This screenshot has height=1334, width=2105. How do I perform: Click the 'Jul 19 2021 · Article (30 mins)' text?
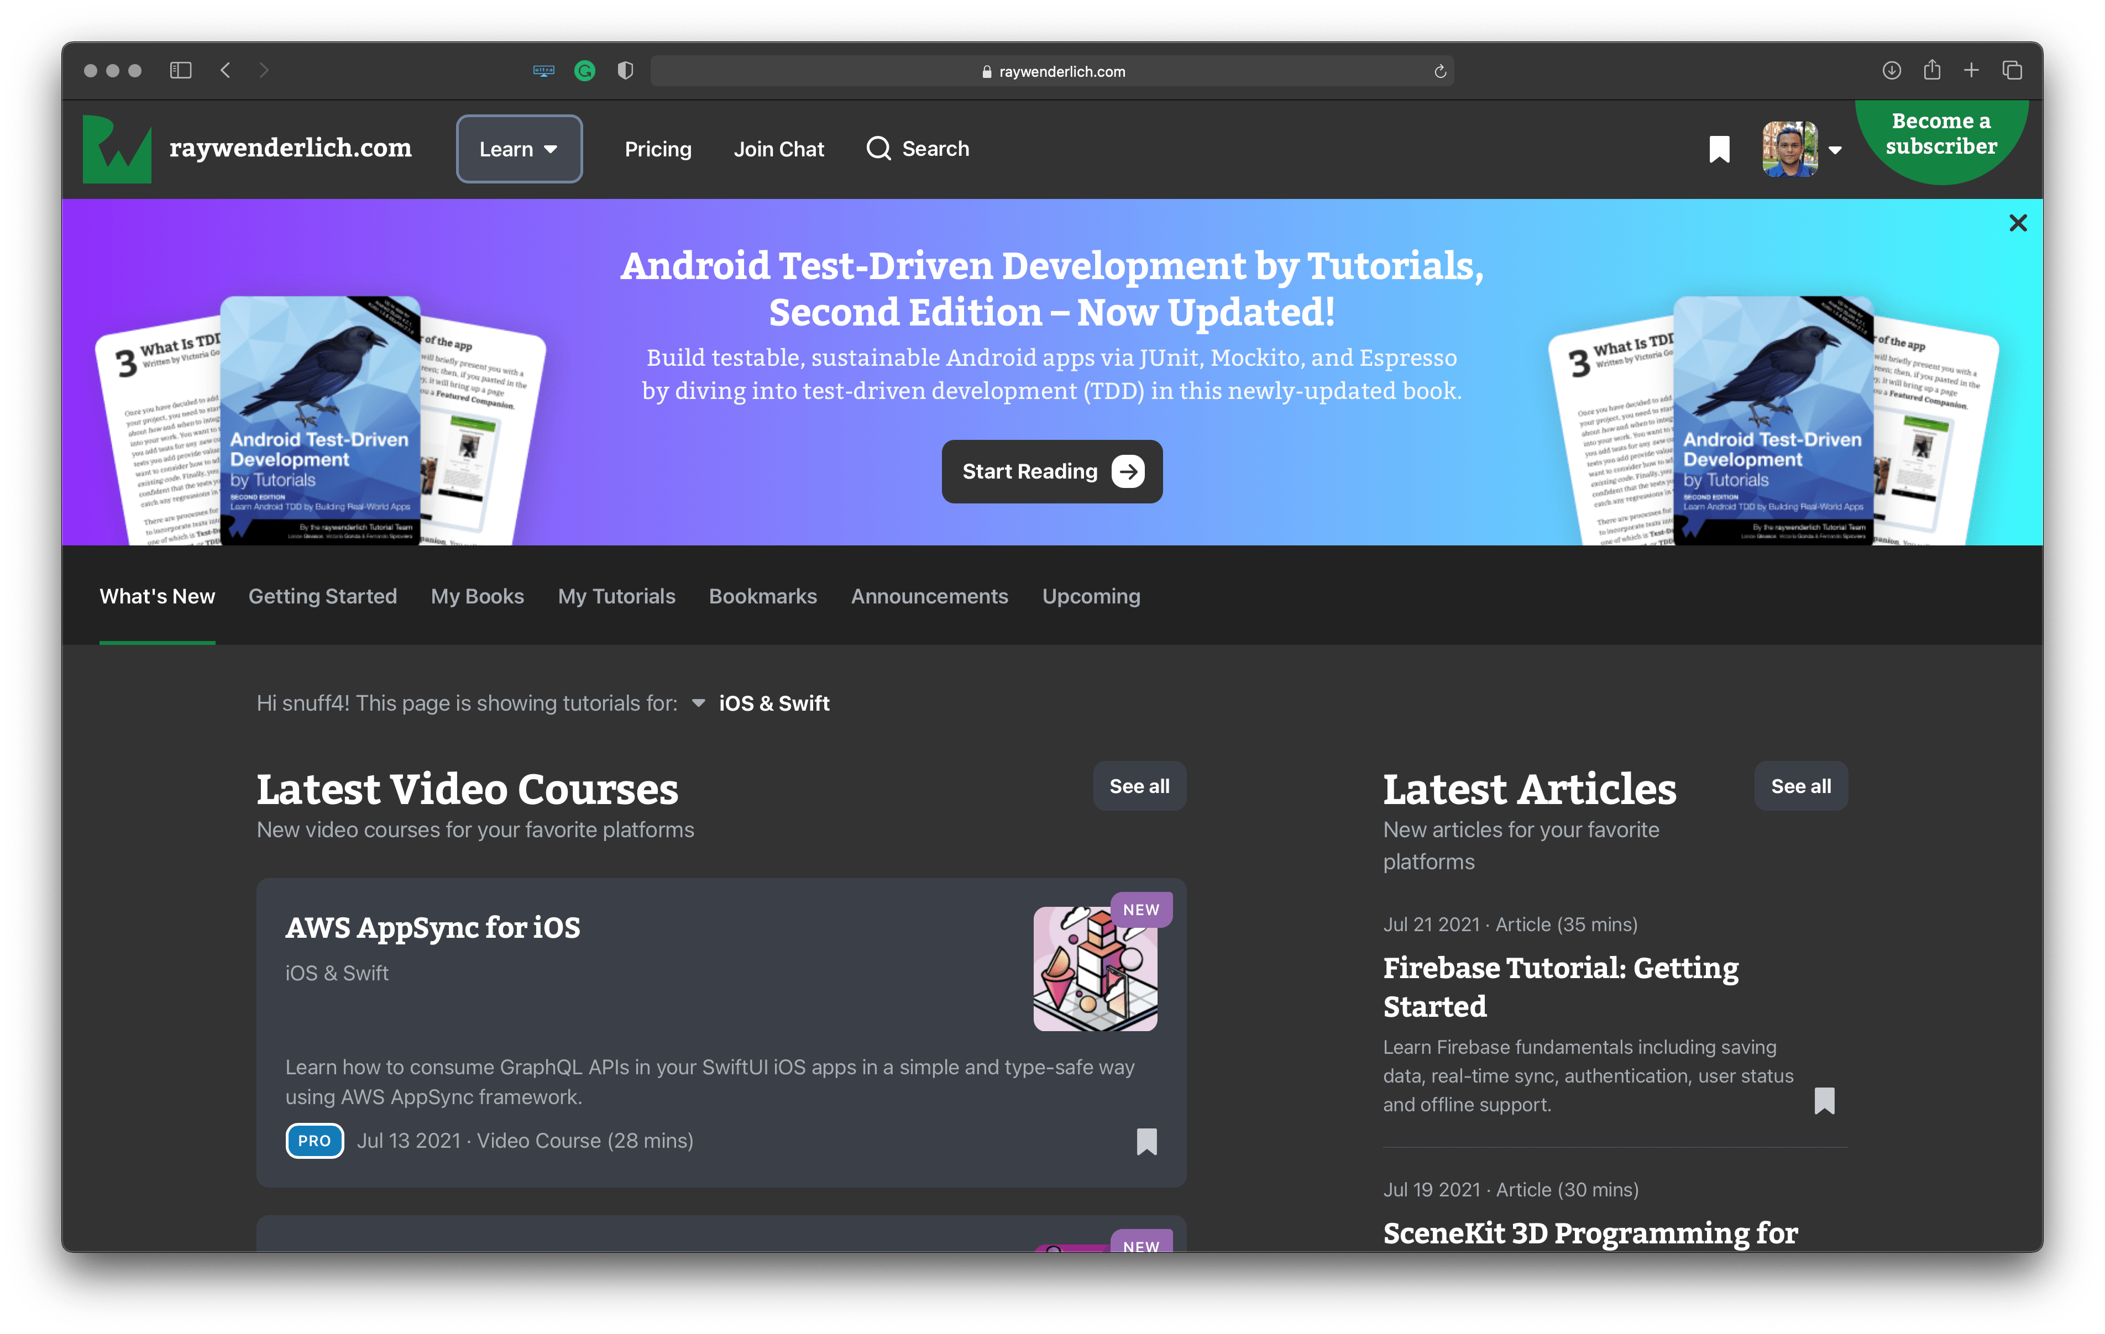coord(1511,1190)
